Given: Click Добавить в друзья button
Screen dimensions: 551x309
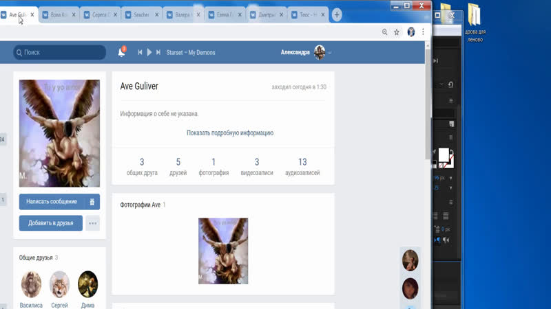Looking at the screenshot, I should tap(50, 222).
